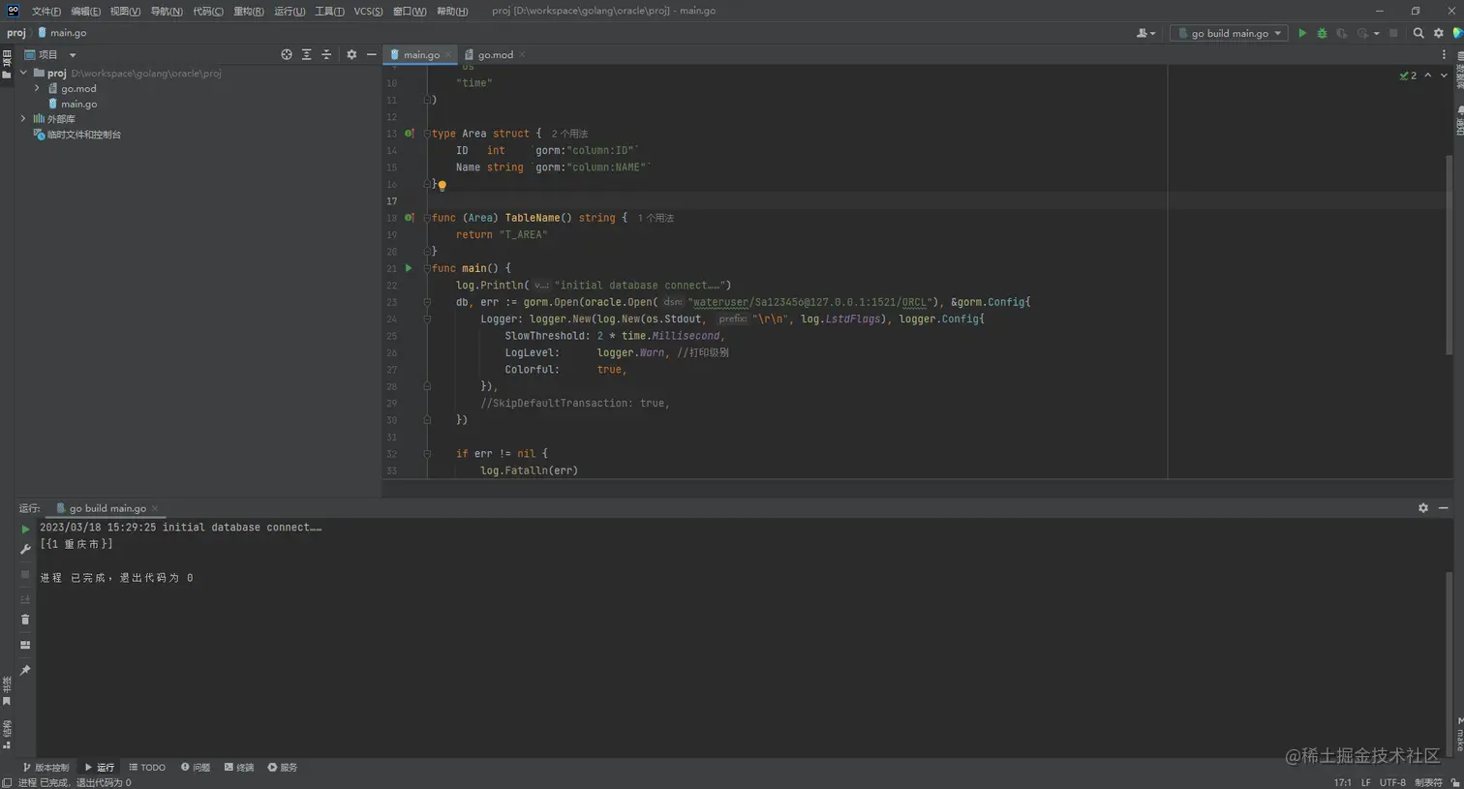Click gutter run arrow beside func main
The width and height of the screenshot is (1464, 789).
409,268
